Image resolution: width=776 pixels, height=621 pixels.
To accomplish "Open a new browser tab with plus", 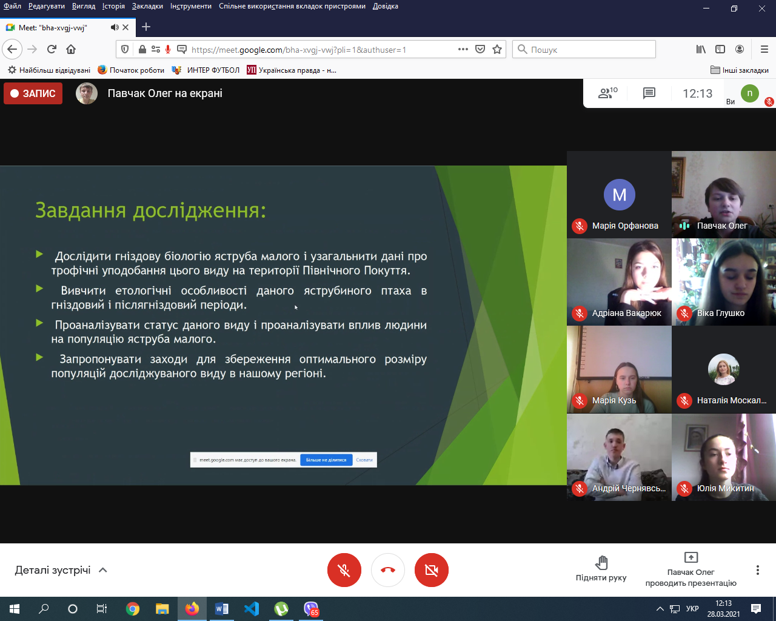I will (146, 27).
